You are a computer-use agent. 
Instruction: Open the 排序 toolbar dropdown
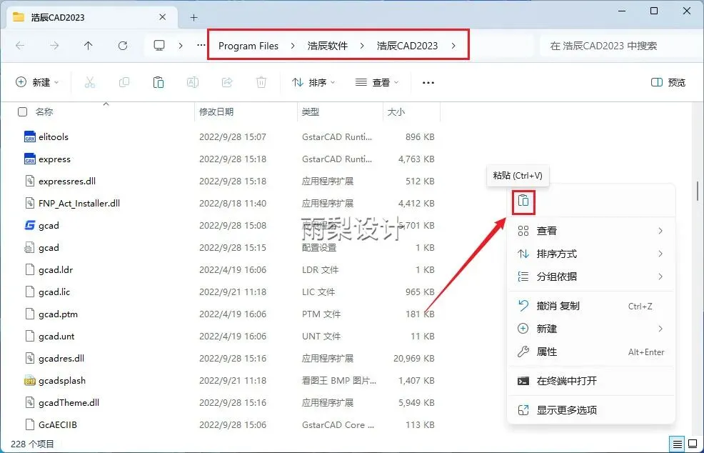313,82
